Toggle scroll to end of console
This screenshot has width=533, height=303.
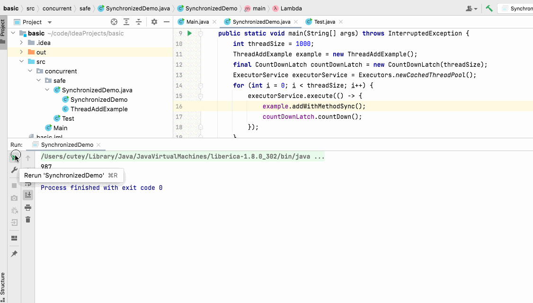click(28, 195)
